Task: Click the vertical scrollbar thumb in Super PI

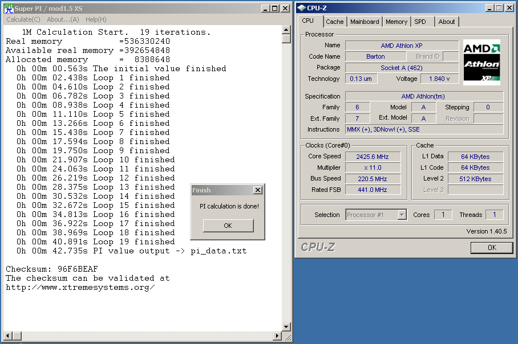Action: (286, 39)
